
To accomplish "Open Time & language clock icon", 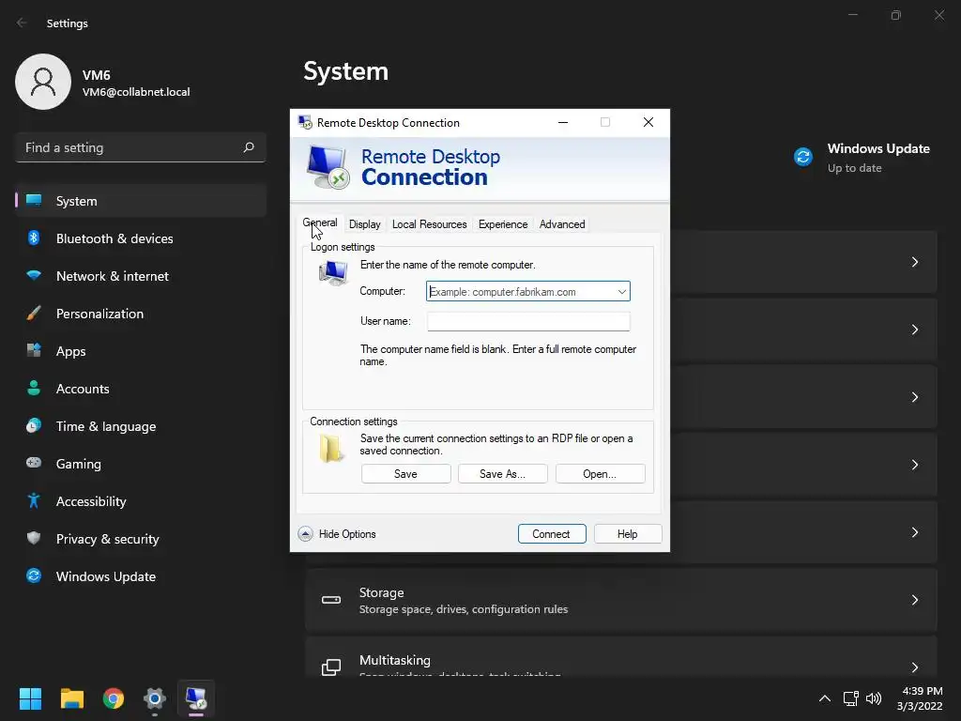I will coord(34,425).
